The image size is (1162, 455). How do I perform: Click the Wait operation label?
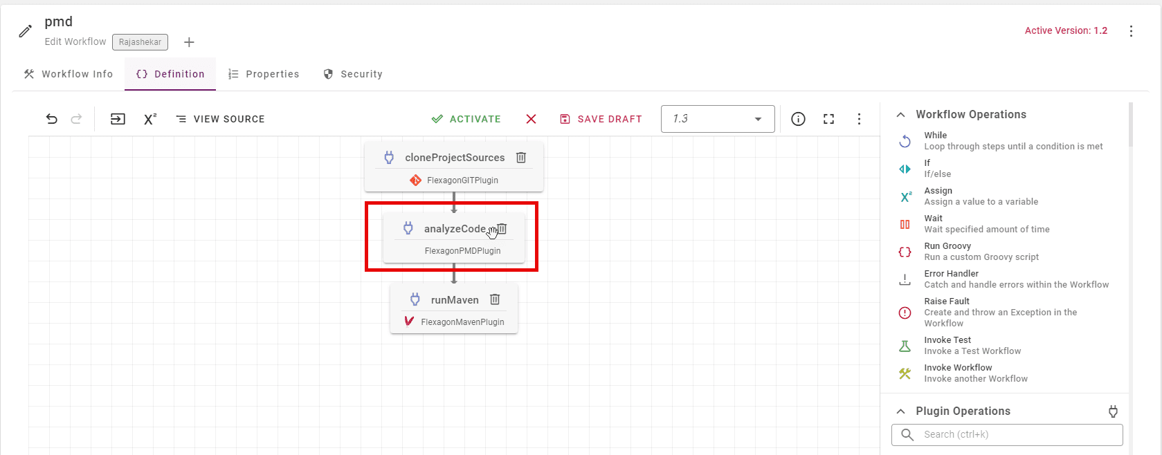(933, 219)
